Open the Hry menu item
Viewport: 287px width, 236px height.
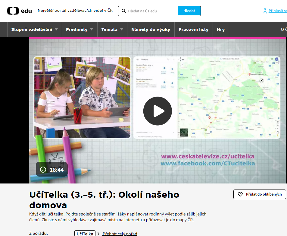[x=221, y=30]
